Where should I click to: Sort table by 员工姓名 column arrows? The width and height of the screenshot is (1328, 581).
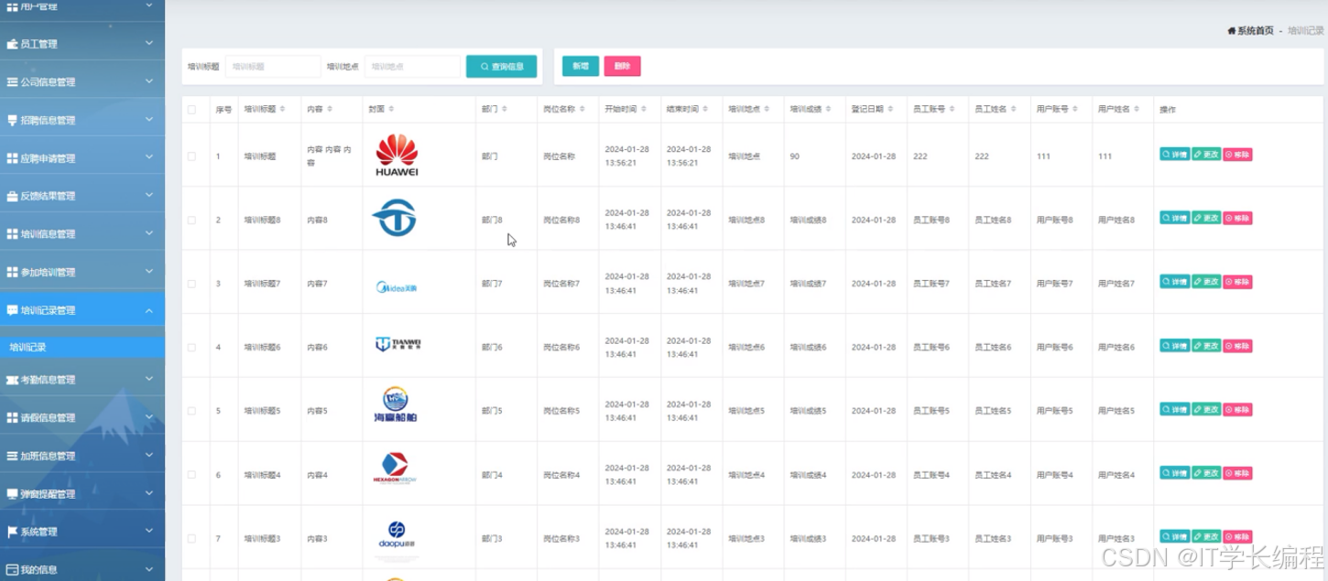pos(1014,109)
